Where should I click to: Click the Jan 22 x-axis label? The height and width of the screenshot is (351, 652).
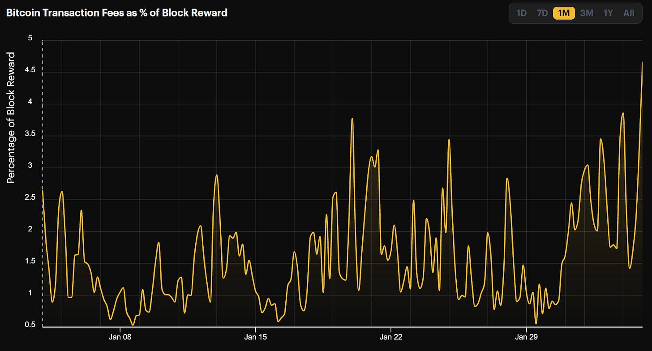pos(390,336)
